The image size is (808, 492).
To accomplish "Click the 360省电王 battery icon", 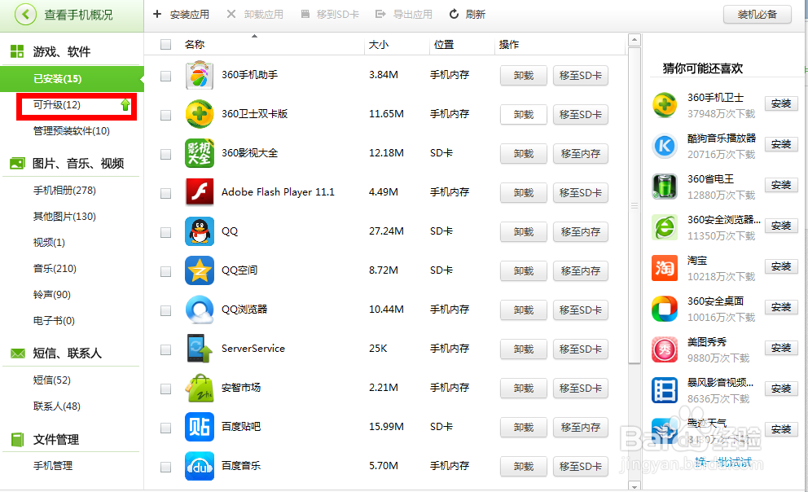I will (665, 187).
